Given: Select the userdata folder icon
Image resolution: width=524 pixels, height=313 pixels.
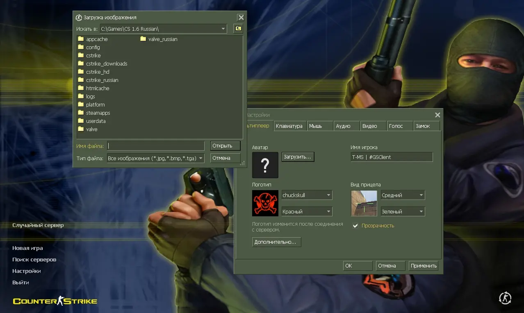Looking at the screenshot, I should [x=81, y=121].
